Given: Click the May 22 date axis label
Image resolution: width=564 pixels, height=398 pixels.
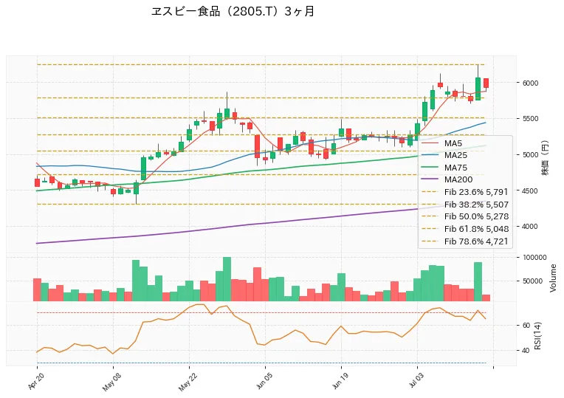Looking at the screenshot, I should click(188, 382).
